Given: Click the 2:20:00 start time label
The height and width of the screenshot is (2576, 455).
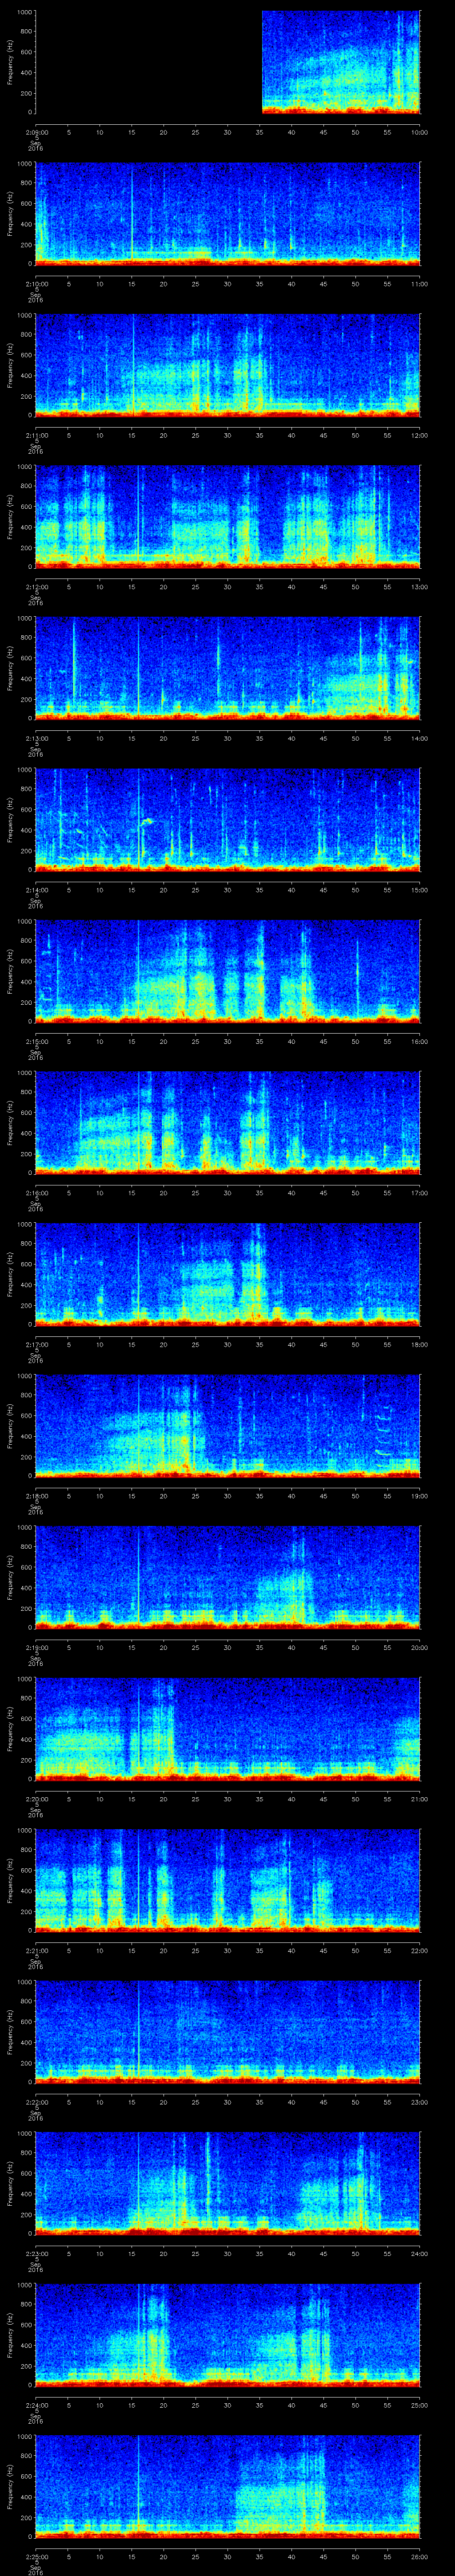Looking at the screenshot, I should coord(36,1798).
